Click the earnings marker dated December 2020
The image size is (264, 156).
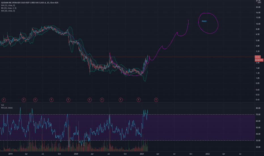[x=139, y=100]
